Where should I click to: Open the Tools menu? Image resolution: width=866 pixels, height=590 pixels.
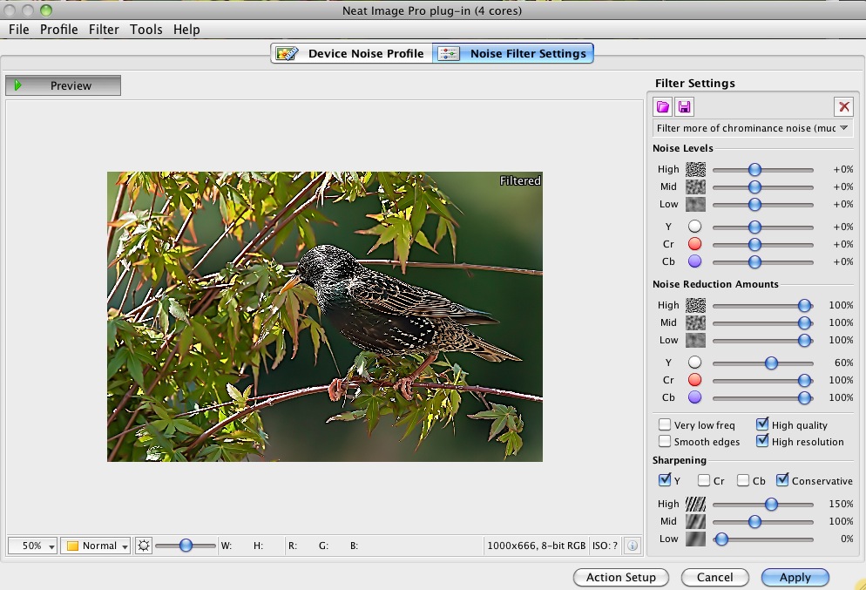click(145, 30)
